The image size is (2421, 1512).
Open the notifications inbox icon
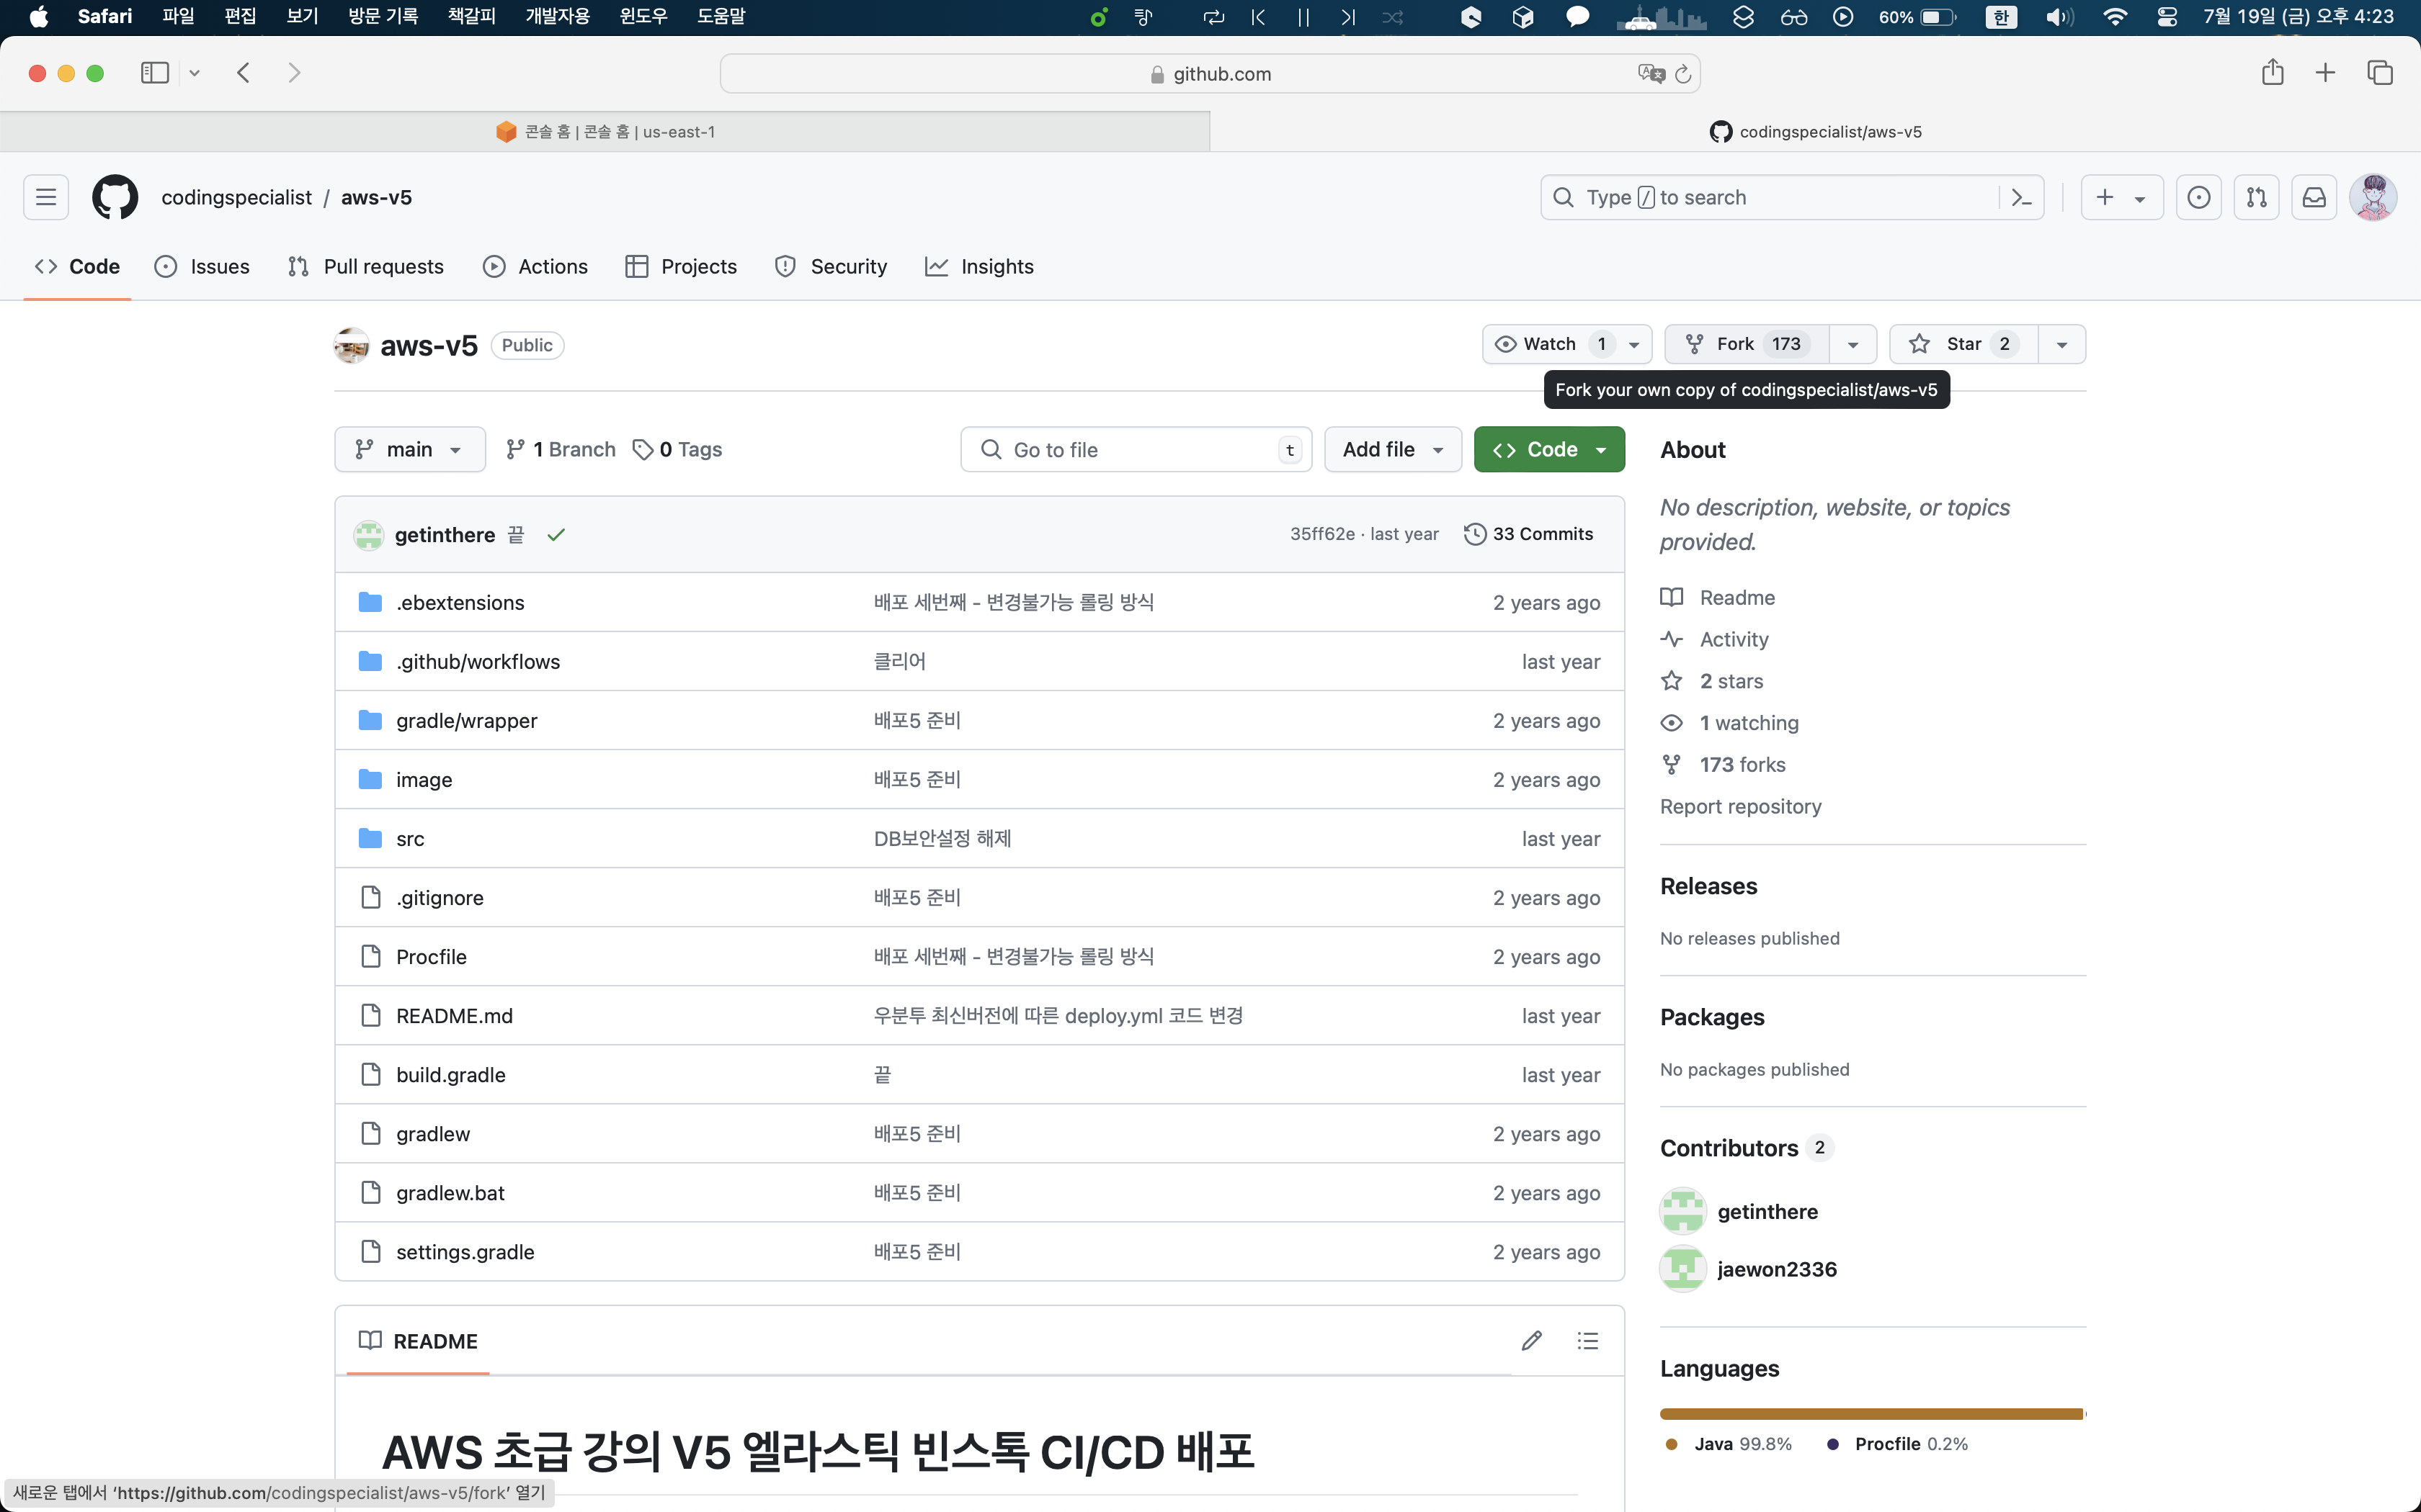click(x=2314, y=197)
